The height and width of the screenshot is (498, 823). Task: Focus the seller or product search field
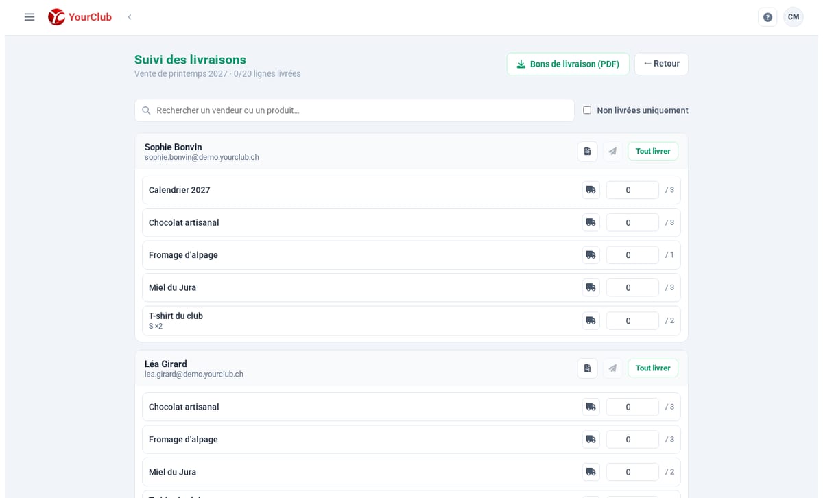[x=355, y=110]
